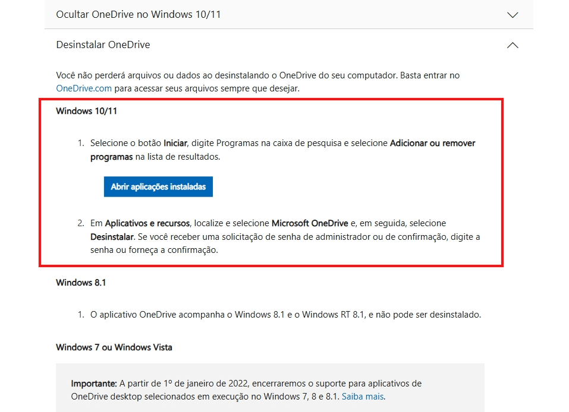Click the down chevron beside Ocultar OneDrive

(x=513, y=15)
